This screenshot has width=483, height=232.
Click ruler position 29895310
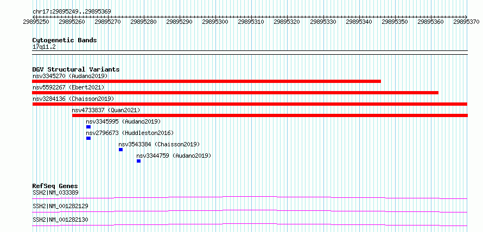coord(251,22)
